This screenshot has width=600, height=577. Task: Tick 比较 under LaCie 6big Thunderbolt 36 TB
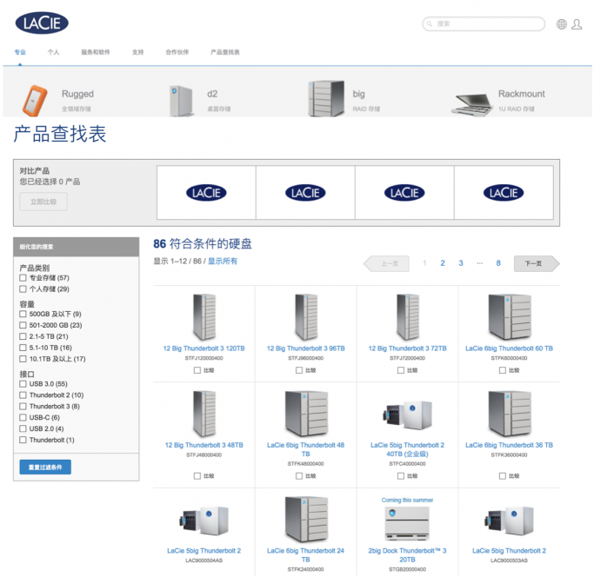(x=503, y=476)
